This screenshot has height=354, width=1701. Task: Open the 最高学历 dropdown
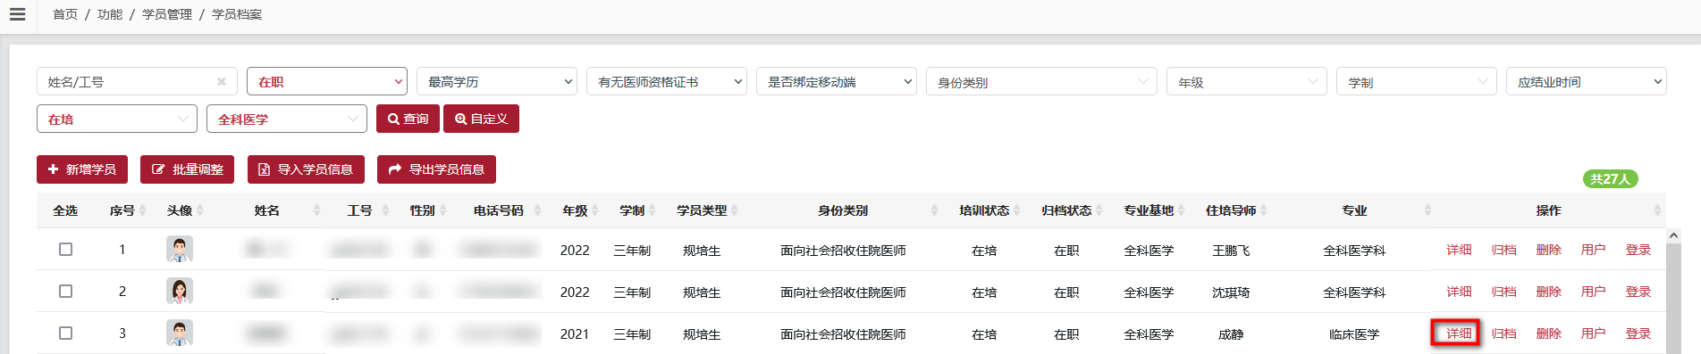497,82
